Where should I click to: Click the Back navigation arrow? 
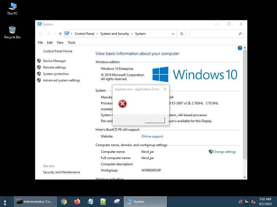40,34
